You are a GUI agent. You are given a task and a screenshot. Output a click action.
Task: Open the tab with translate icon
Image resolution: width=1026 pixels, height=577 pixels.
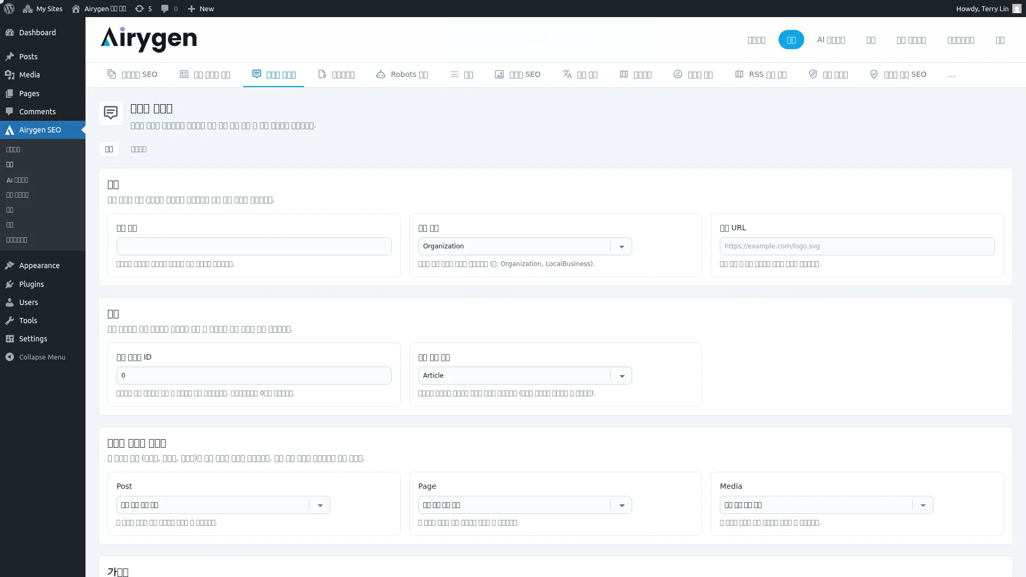[580, 74]
